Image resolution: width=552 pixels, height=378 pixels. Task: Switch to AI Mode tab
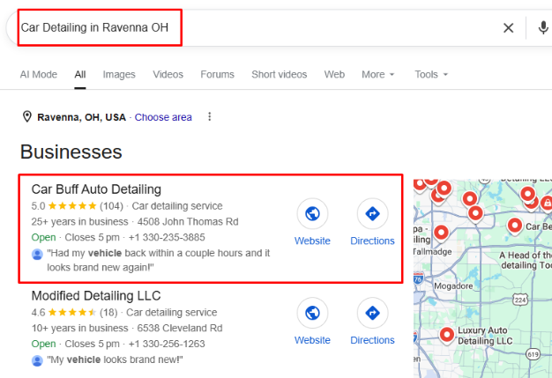click(39, 75)
